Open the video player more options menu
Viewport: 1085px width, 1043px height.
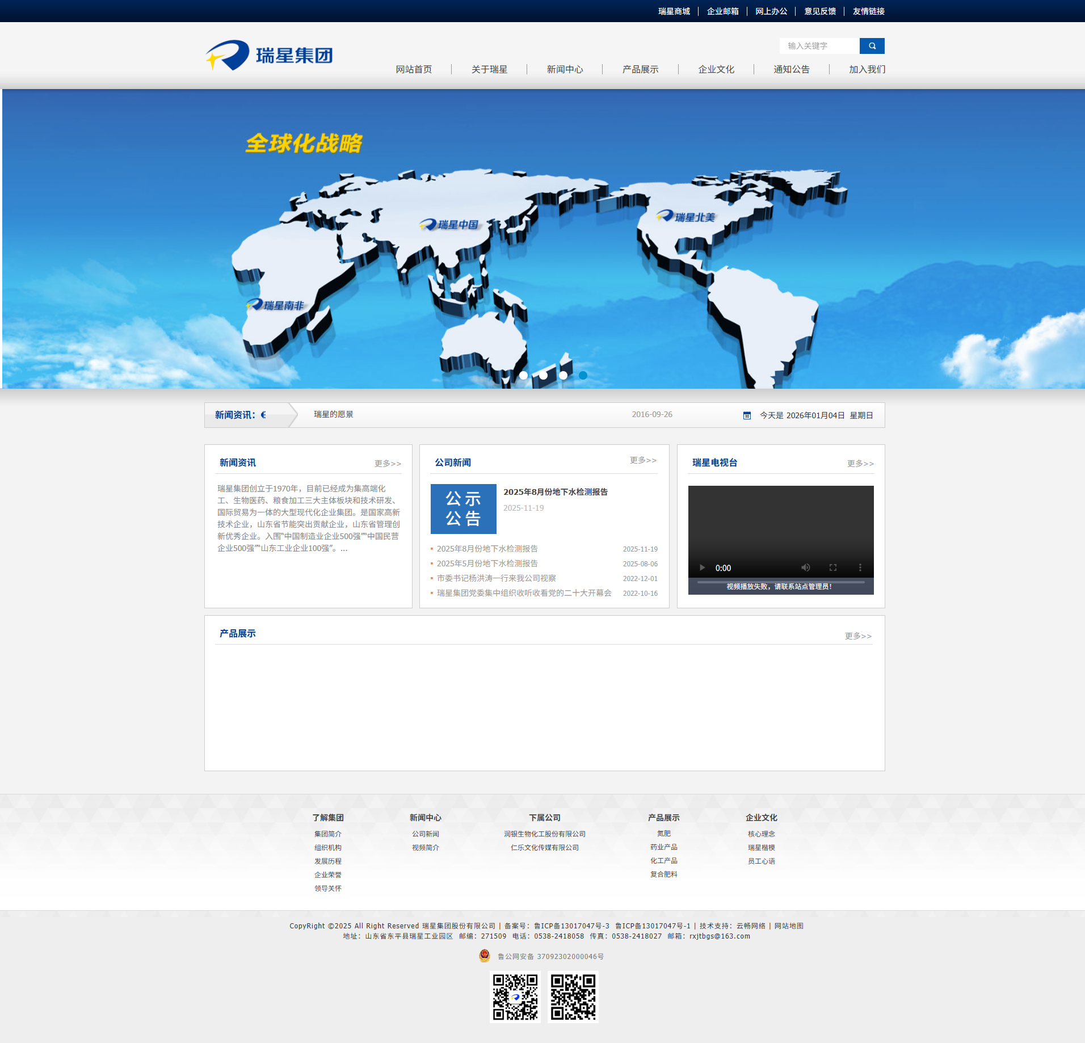tap(860, 567)
